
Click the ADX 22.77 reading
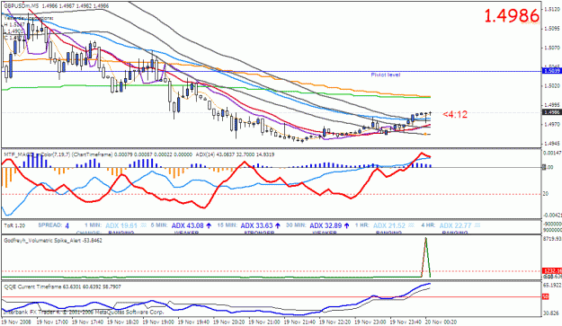point(455,225)
